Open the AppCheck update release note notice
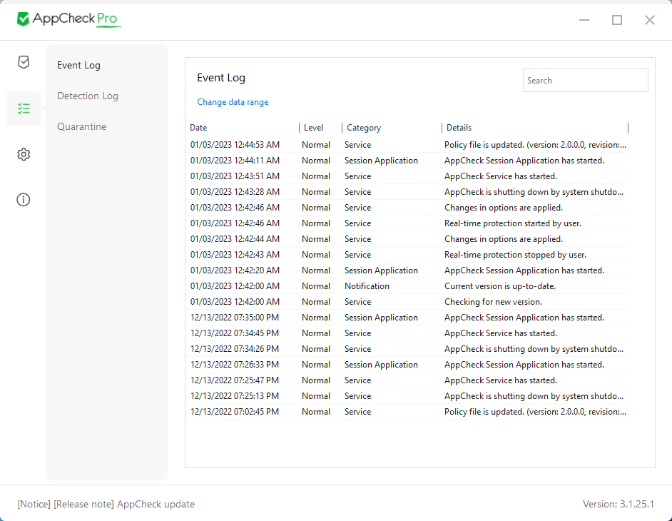Screen dimensions: 672x521 [106, 505]
